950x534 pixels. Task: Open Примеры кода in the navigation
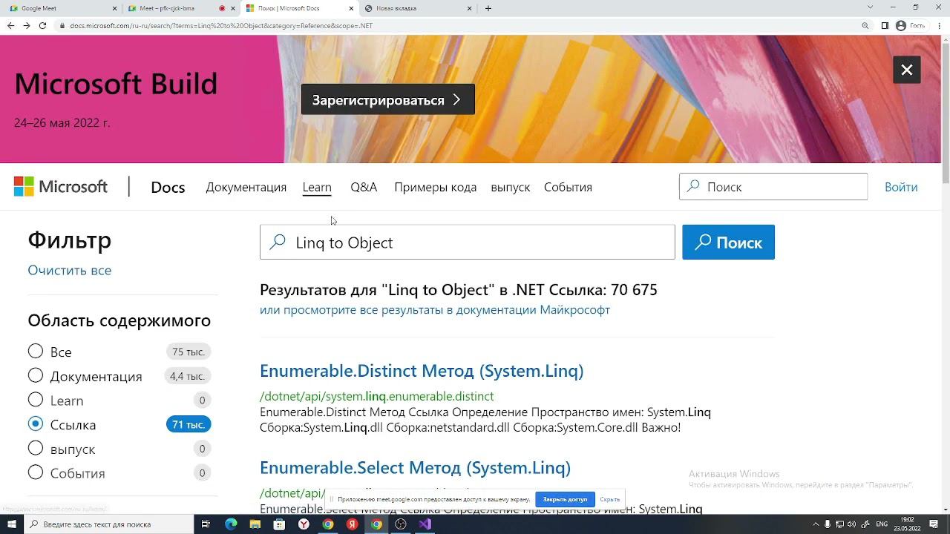tap(435, 187)
